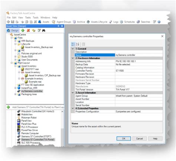Select Asset Inventory_Backup.raai file

point(39,47)
